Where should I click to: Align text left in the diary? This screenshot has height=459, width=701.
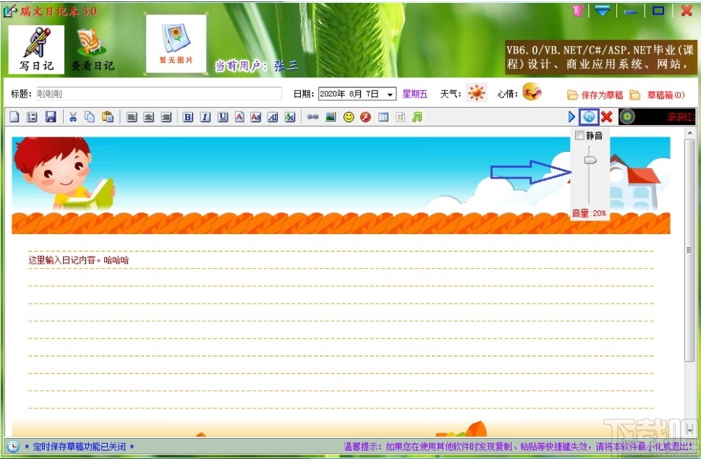tap(132, 117)
